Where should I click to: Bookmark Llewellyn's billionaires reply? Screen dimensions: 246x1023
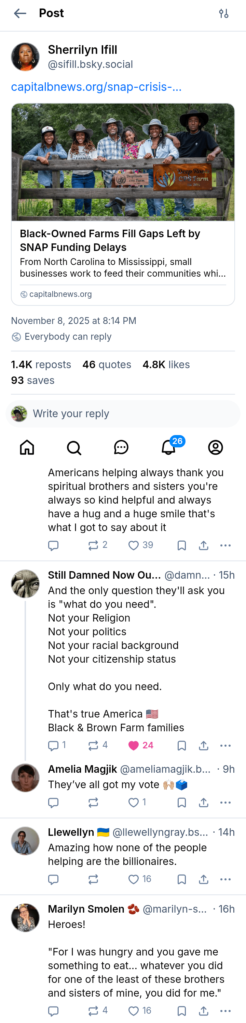(181, 879)
